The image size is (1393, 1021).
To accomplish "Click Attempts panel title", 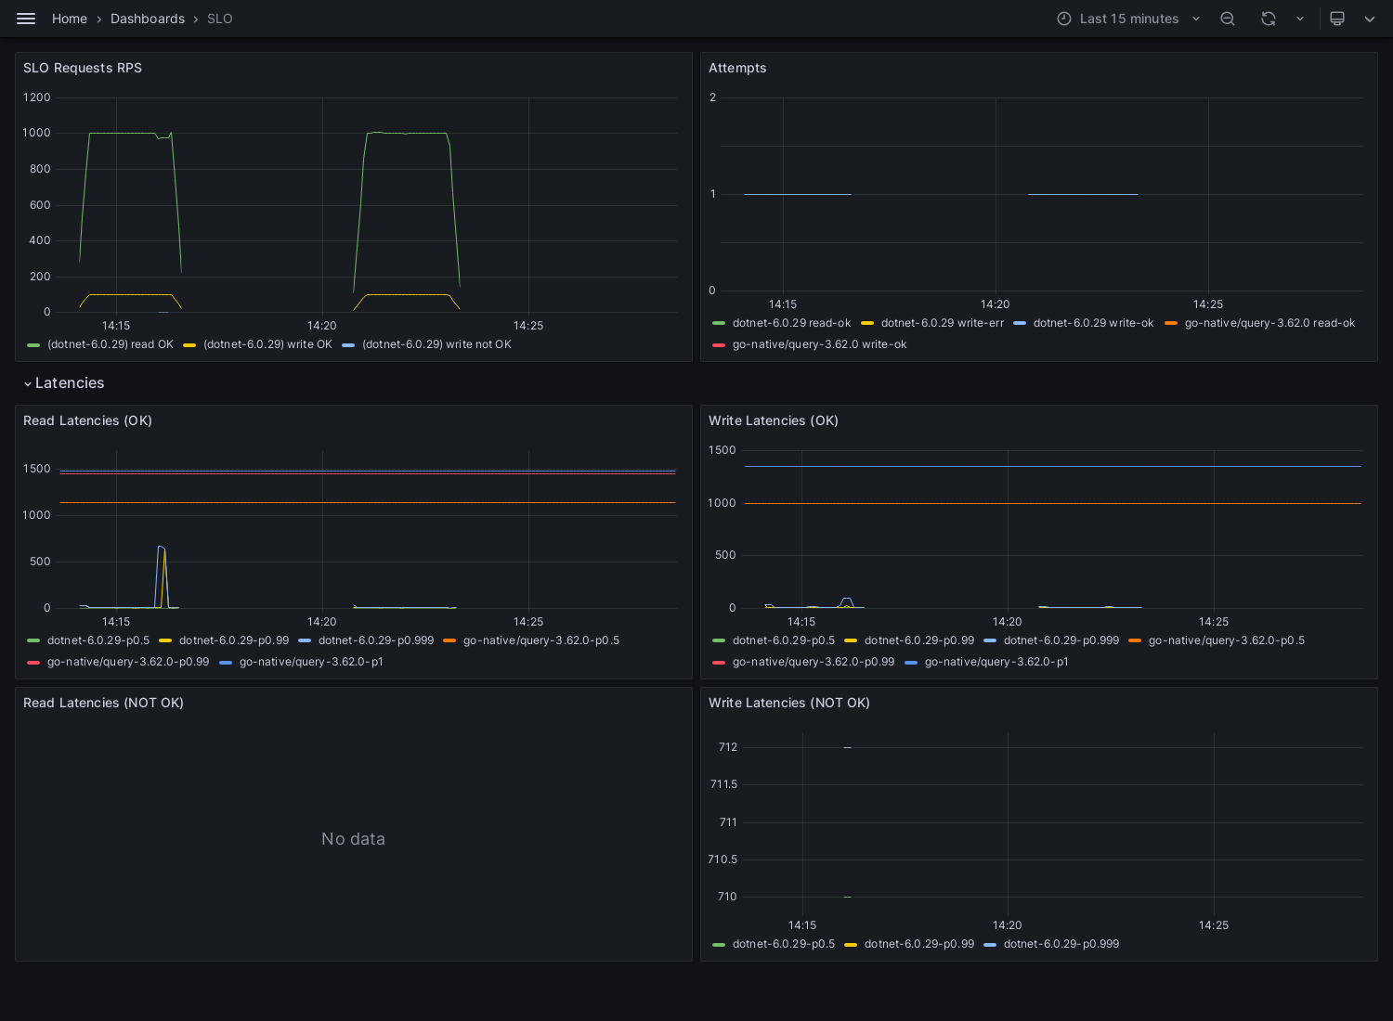I will point(737,68).
